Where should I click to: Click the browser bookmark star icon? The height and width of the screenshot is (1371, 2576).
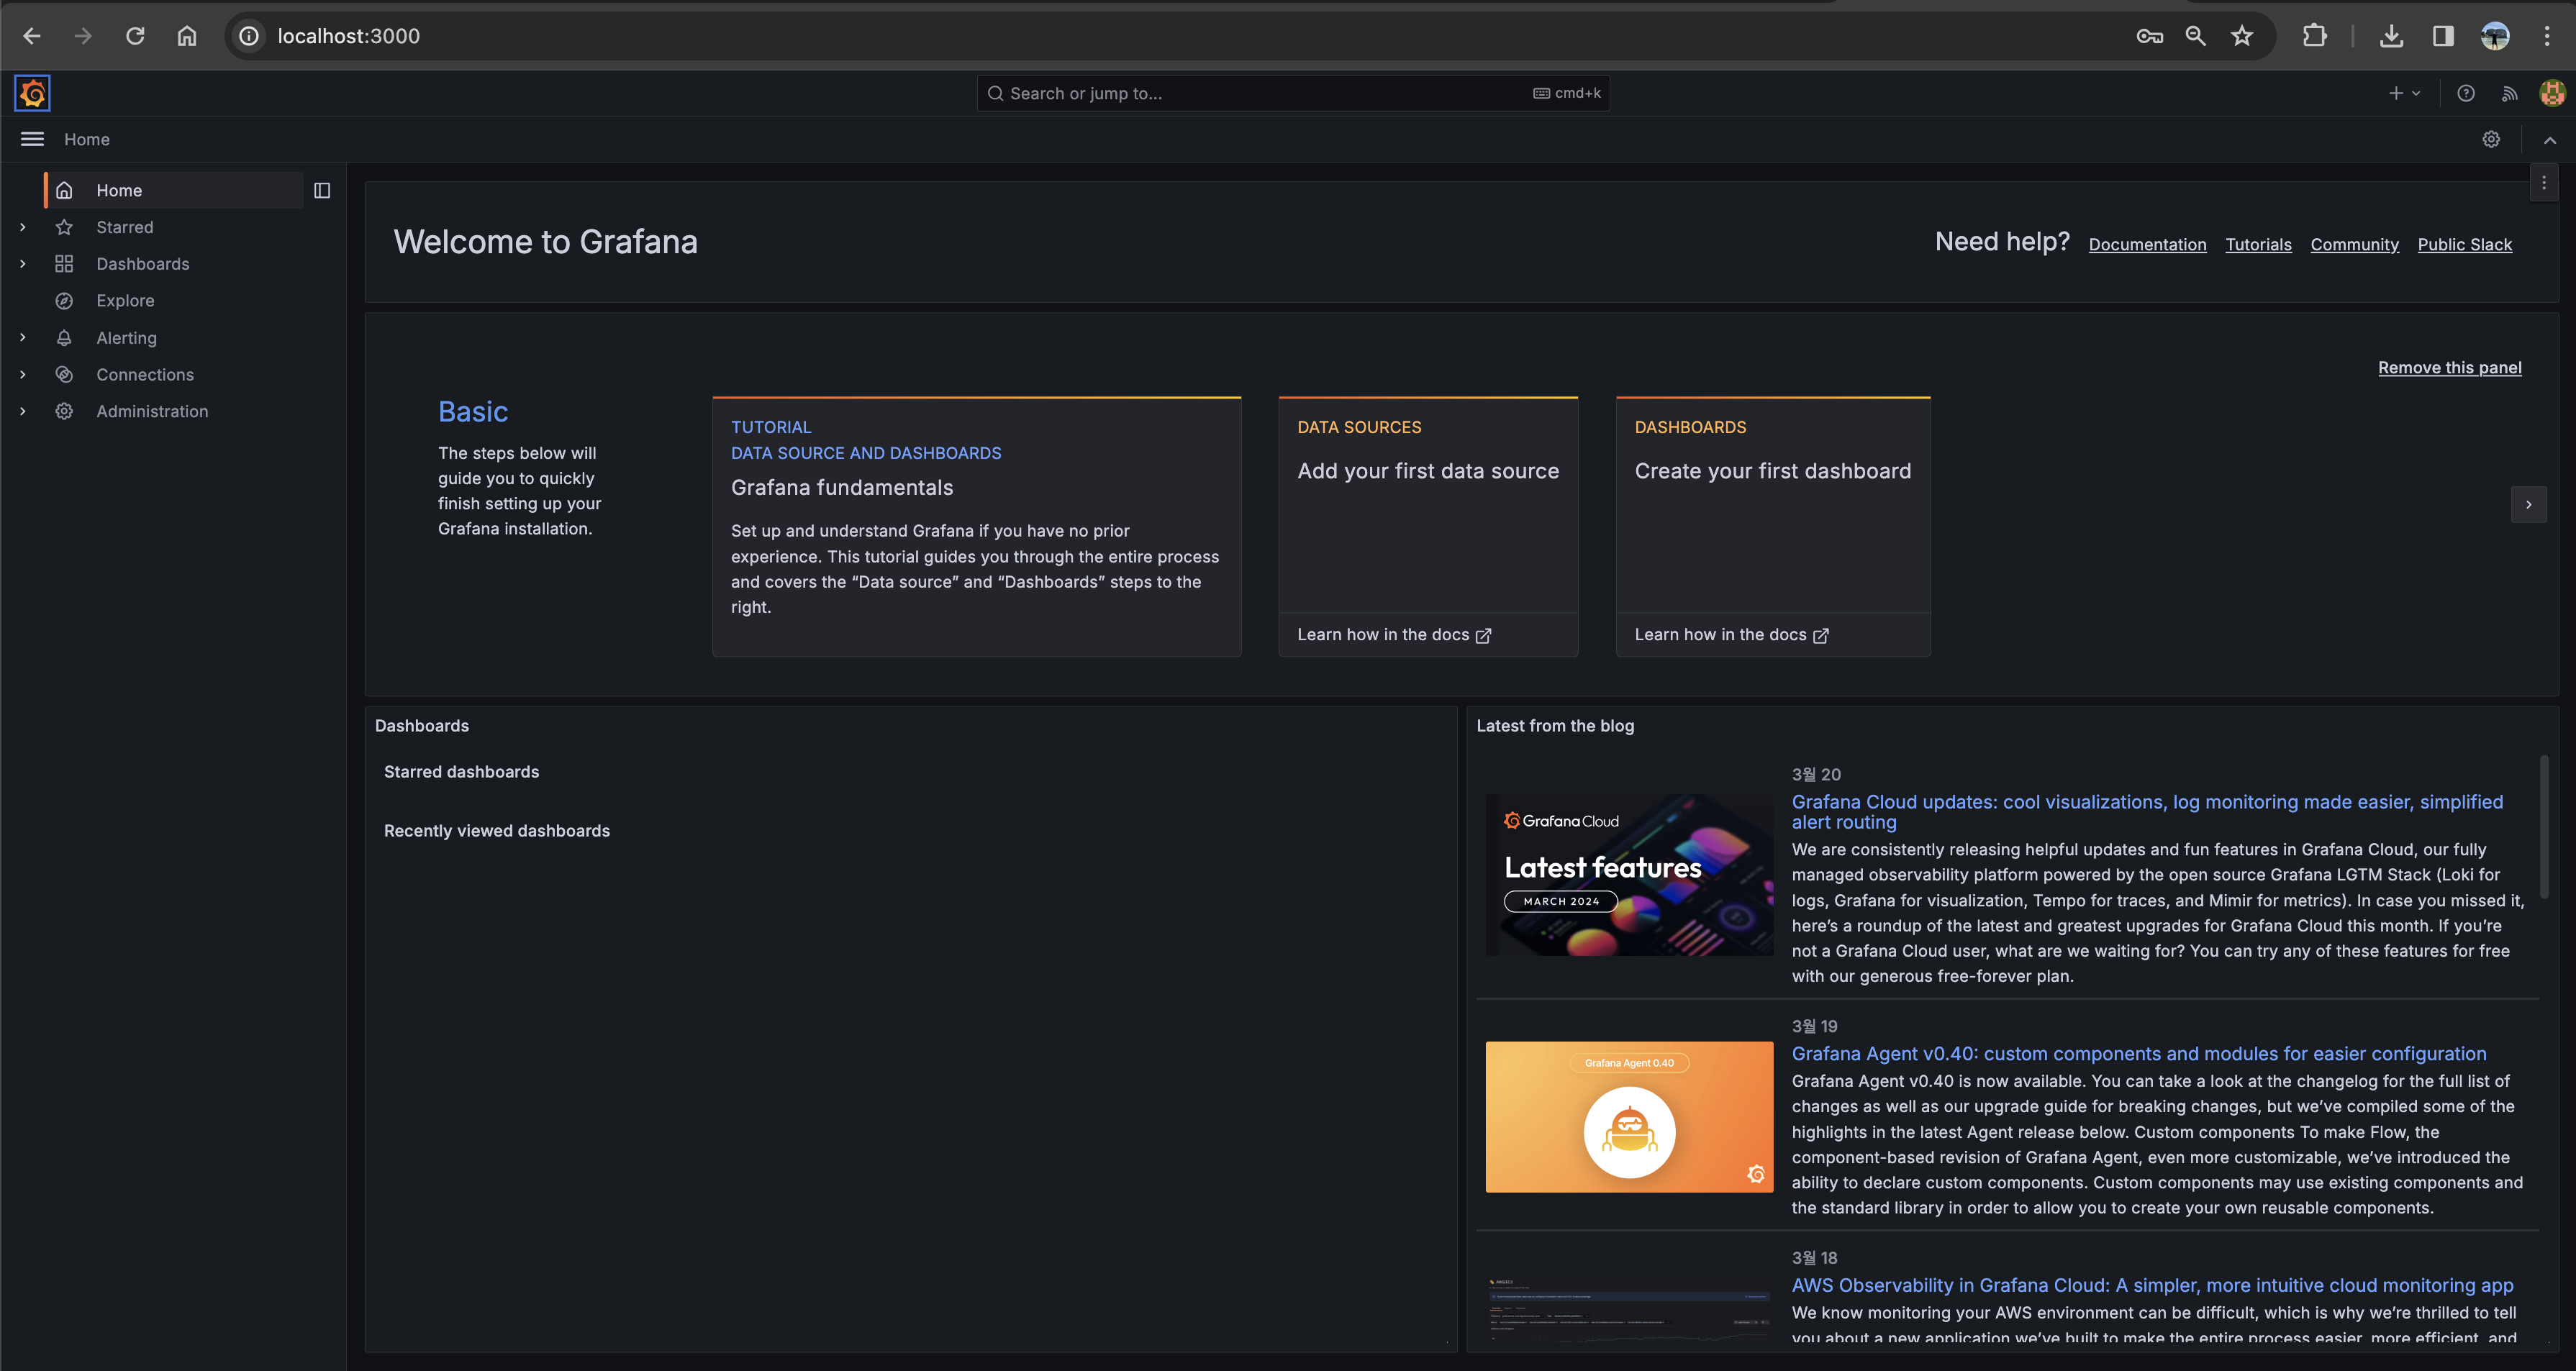[x=2242, y=36]
